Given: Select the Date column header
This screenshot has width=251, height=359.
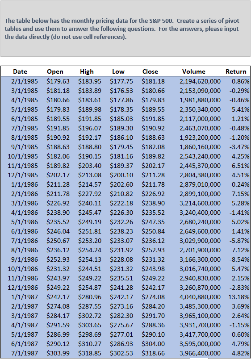Looking at the screenshot, I should click(20, 71).
